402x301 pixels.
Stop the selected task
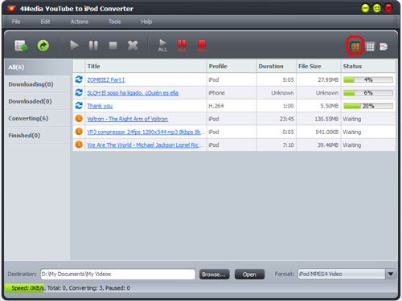tap(113, 46)
